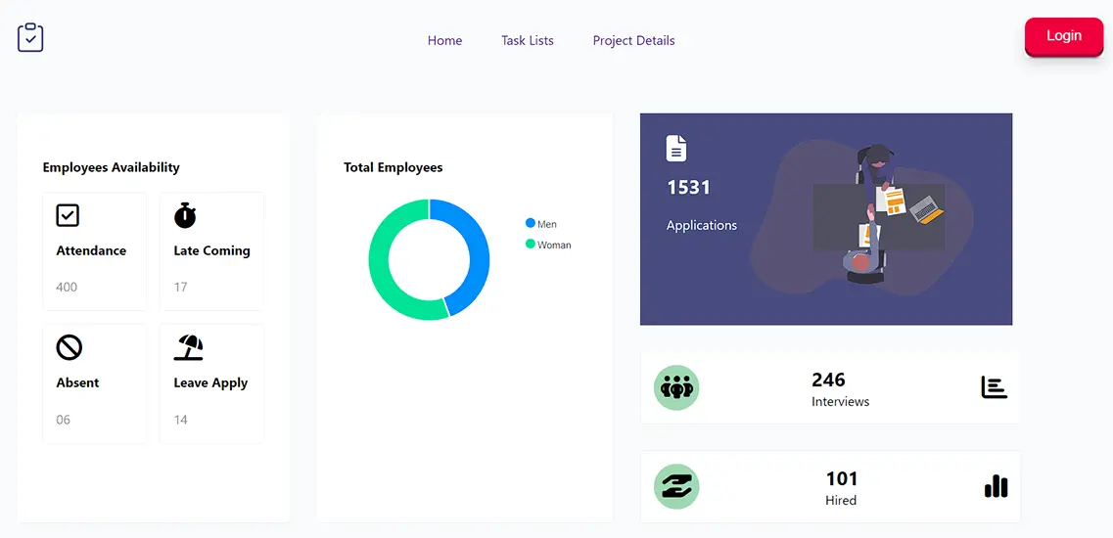The height and width of the screenshot is (538, 1113).
Task: Click the Attendance checkbox icon
Action: pos(68,216)
